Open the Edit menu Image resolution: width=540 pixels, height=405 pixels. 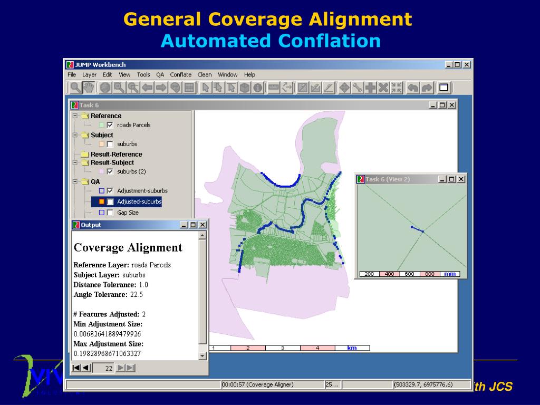click(x=107, y=74)
